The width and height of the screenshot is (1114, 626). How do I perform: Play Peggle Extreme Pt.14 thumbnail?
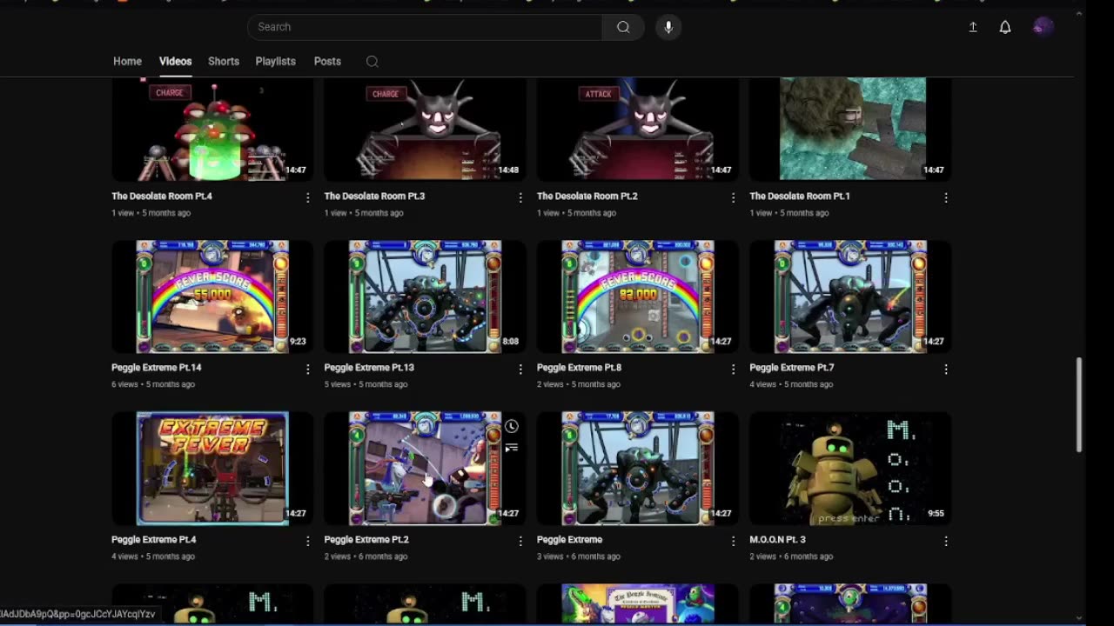212,296
